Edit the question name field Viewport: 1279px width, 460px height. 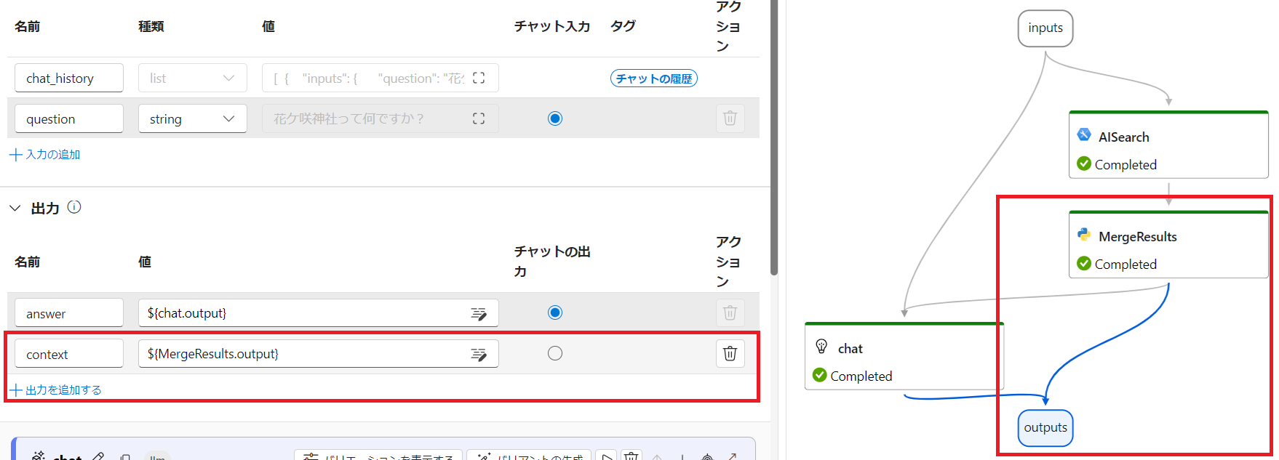[x=69, y=118]
